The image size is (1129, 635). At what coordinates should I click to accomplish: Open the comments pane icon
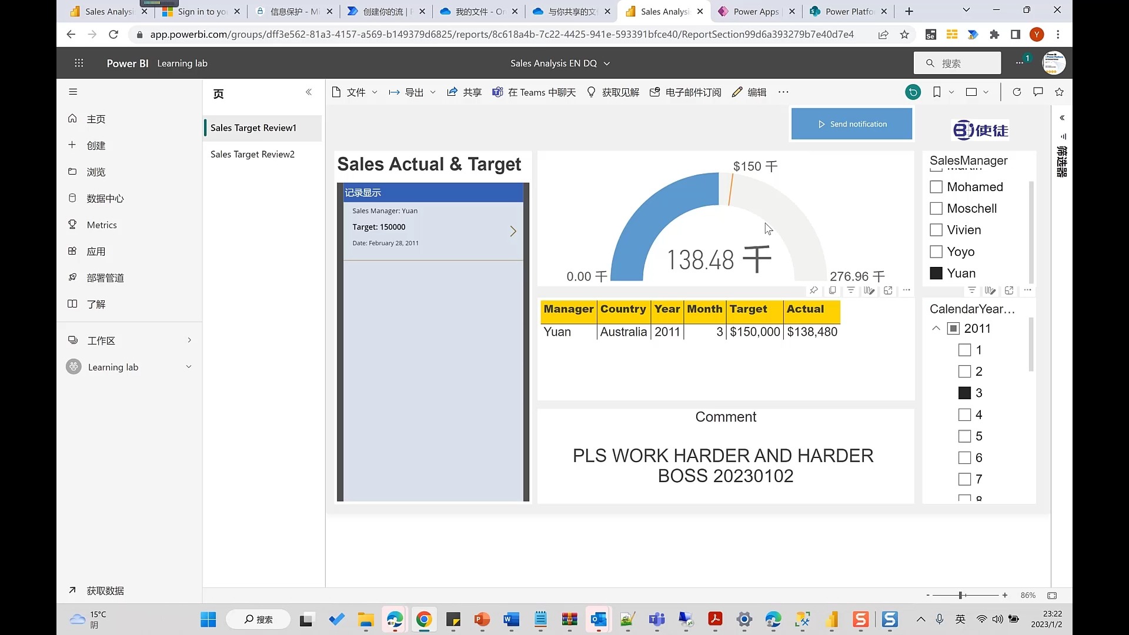(x=1038, y=92)
